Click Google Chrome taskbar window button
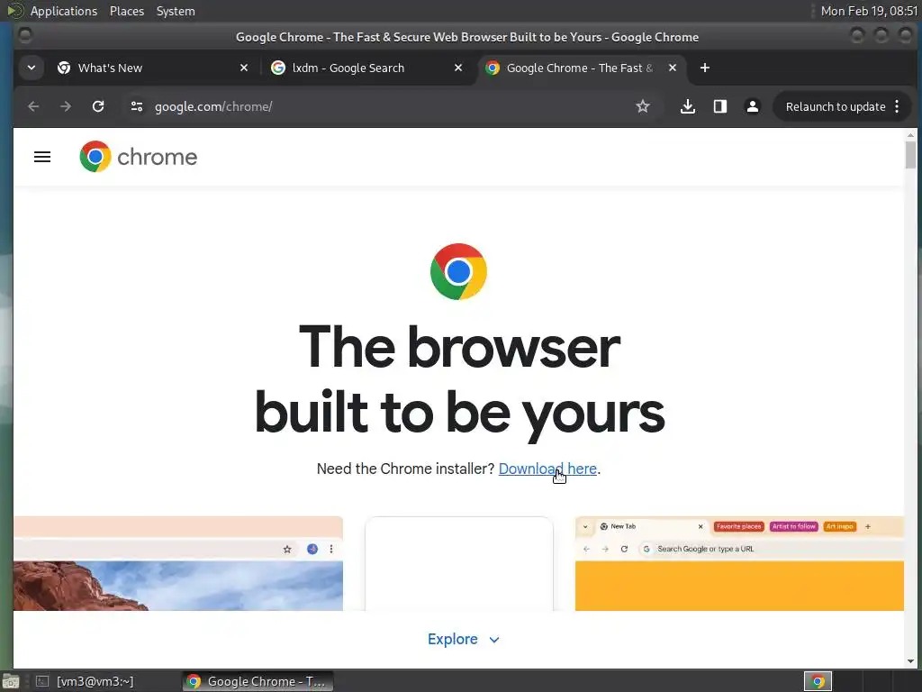This screenshot has height=692, width=922. [x=258, y=681]
